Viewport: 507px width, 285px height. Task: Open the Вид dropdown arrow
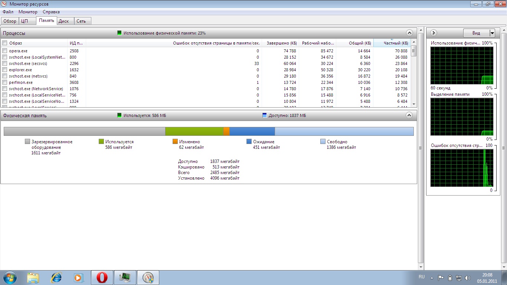coord(492,33)
